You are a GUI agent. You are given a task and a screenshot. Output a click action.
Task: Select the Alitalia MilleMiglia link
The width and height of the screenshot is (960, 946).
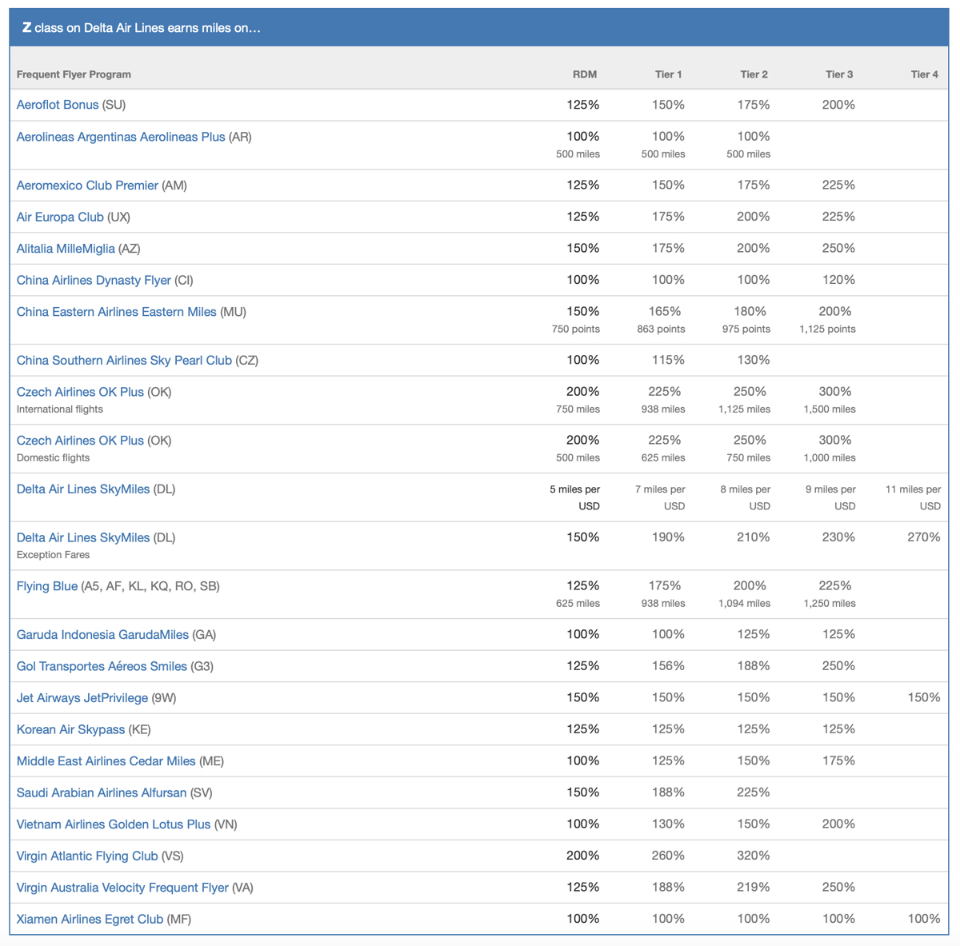click(66, 249)
